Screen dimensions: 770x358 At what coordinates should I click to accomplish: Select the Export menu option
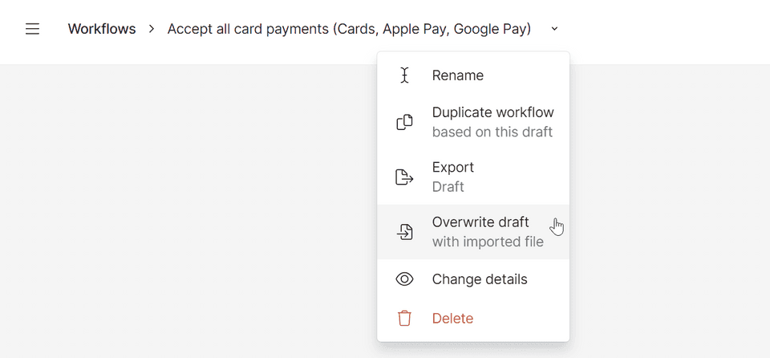click(x=473, y=177)
